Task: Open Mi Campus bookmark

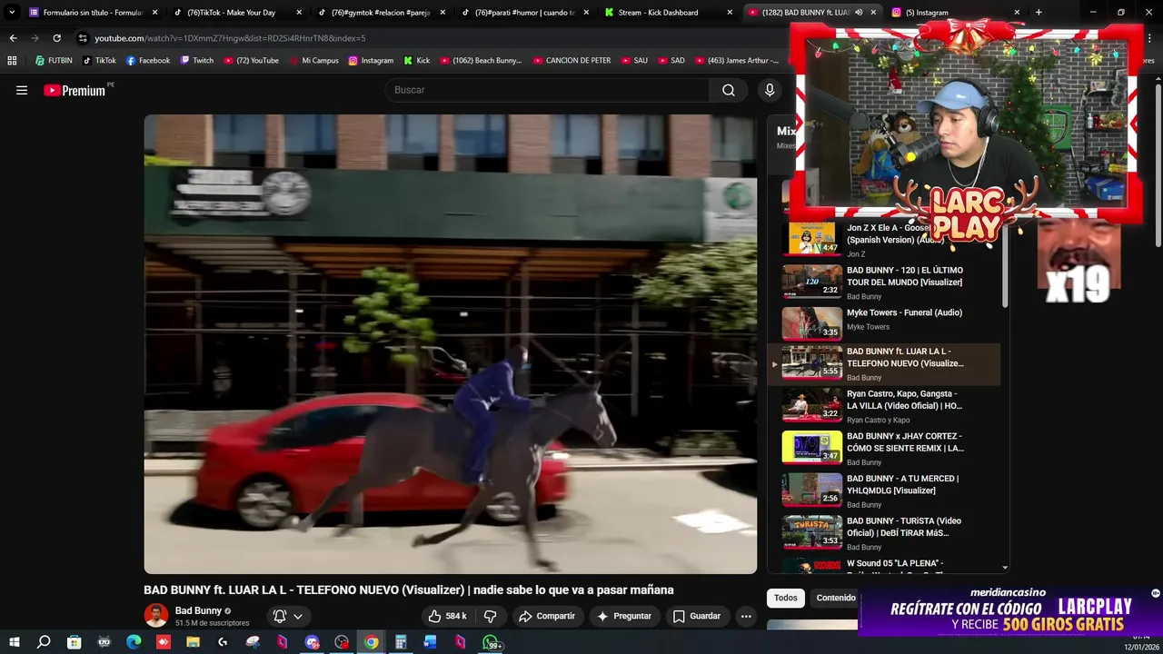Action: point(313,61)
